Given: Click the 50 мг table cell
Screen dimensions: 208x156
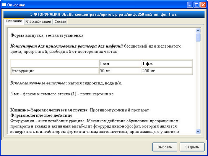Looking at the screenshot, I should point(120,71).
